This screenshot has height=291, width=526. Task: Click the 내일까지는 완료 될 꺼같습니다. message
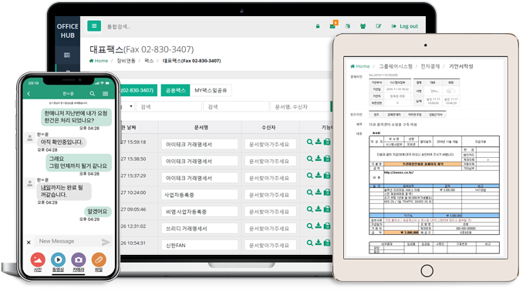(64, 191)
